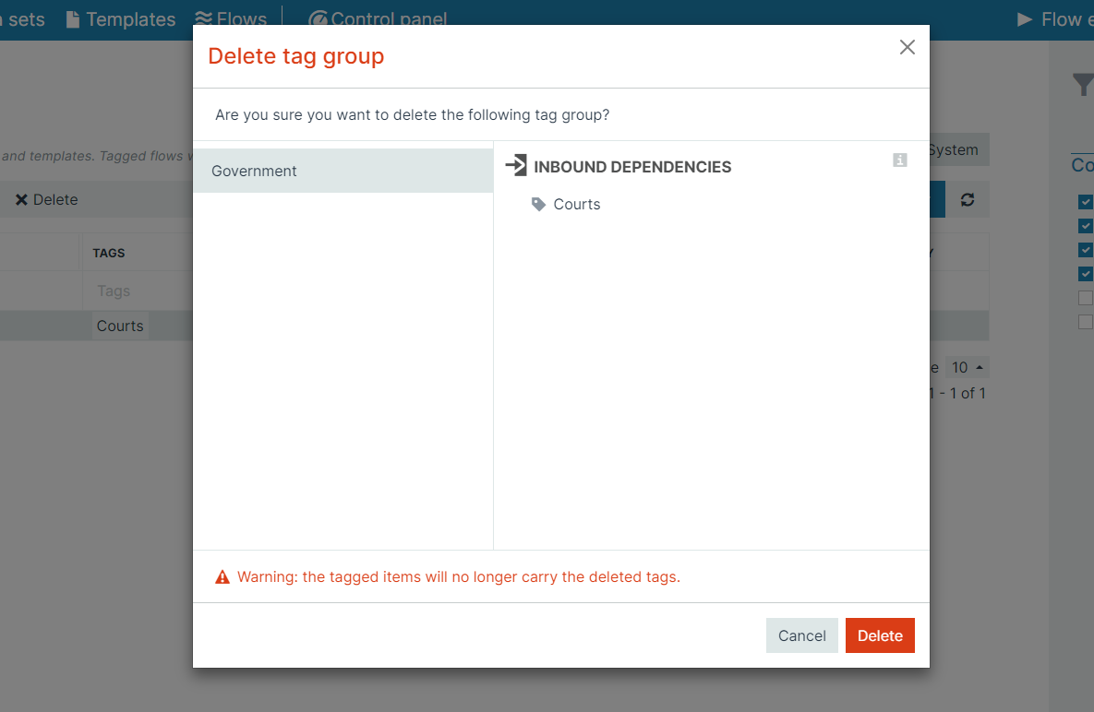Click the TAGS column header

(x=109, y=253)
